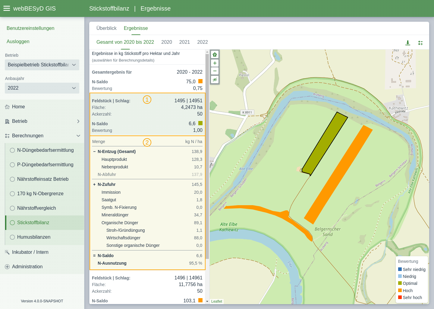Click the scrollbar down arrow in results panel
The width and height of the screenshot is (434, 309).
click(207, 301)
